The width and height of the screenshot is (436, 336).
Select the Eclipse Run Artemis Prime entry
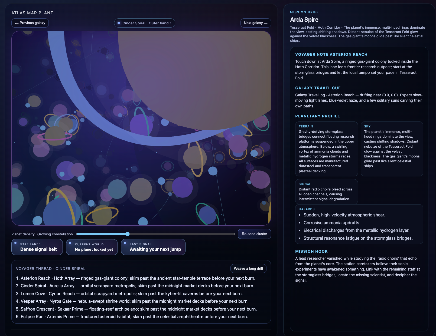132,317
